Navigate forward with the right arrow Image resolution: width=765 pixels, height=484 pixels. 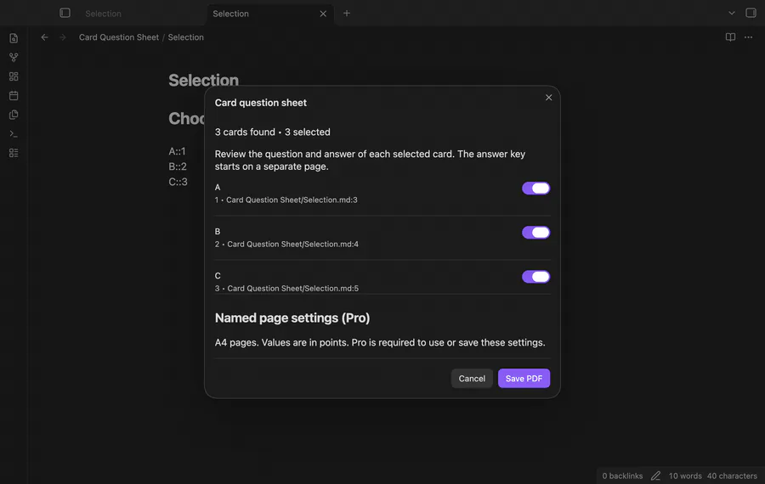pyautogui.click(x=62, y=37)
